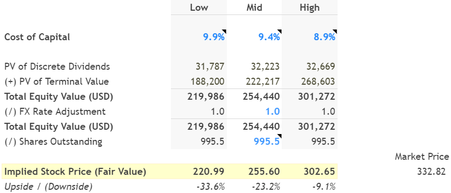Click the PV of Terminal Value label
This screenshot has height=193, width=451.
(56, 81)
